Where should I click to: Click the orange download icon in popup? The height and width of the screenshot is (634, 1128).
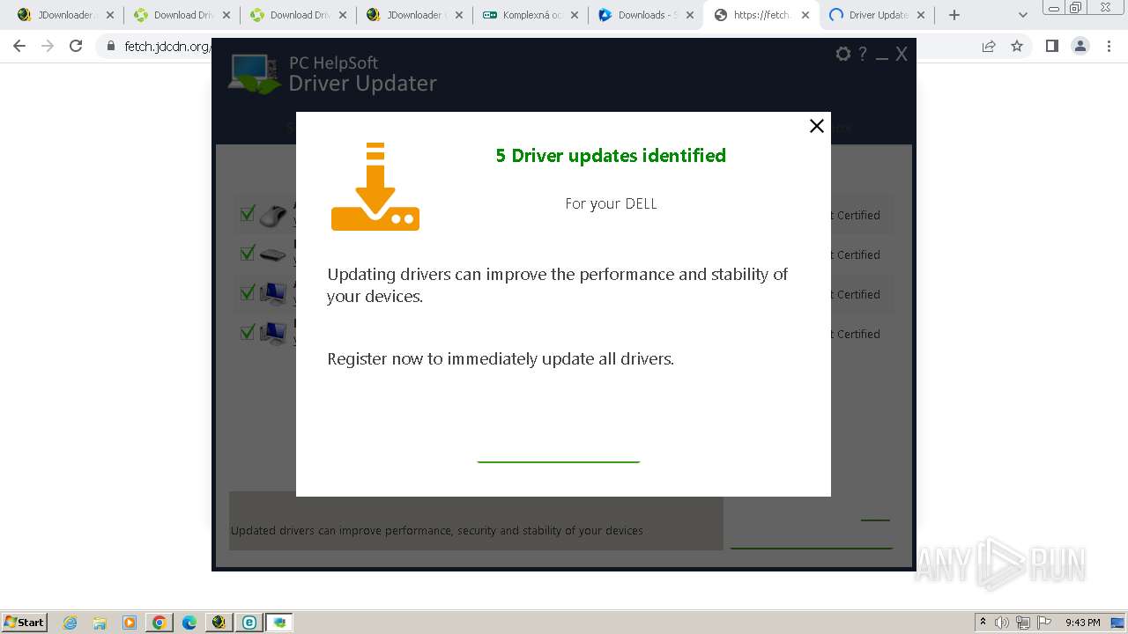point(375,187)
